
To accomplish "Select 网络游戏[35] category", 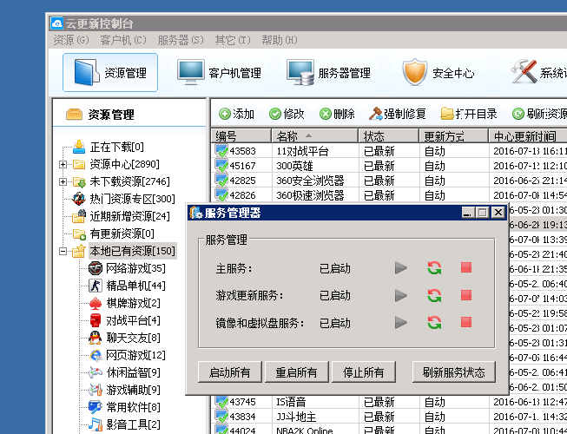I will click(x=135, y=268).
